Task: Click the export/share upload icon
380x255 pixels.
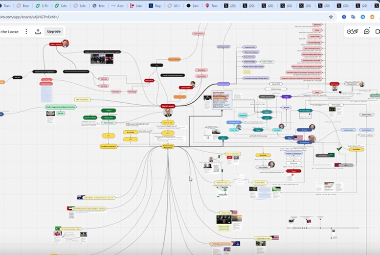Action: [38, 31]
